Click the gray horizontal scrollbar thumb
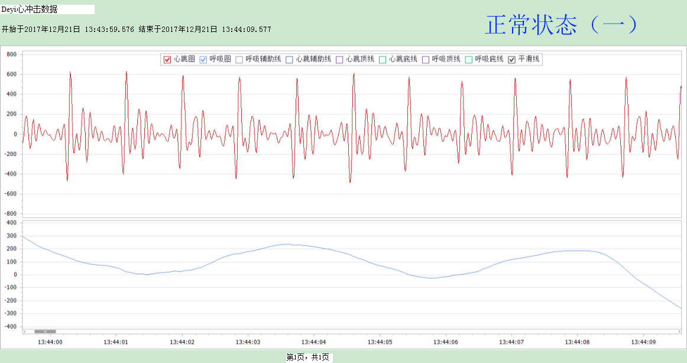Image resolution: width=687 pixels, height=363 pixels. (45, 331)
